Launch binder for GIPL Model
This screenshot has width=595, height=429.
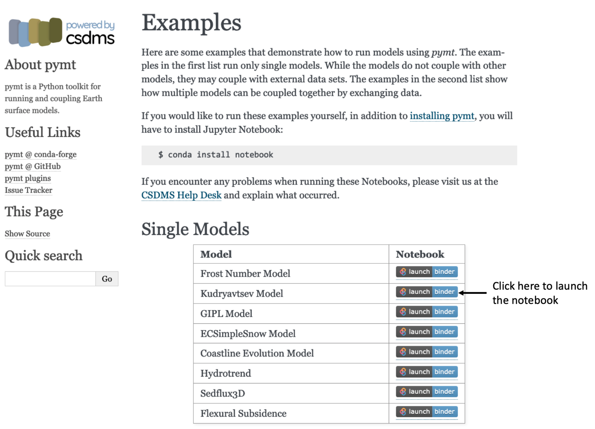click(x=426, y=312)
